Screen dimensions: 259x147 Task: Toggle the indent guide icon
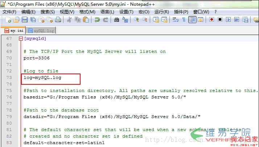point(192,20)
